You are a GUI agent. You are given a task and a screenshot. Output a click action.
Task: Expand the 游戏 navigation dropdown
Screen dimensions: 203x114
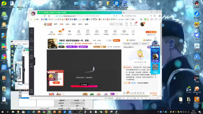tap(80, 24)
